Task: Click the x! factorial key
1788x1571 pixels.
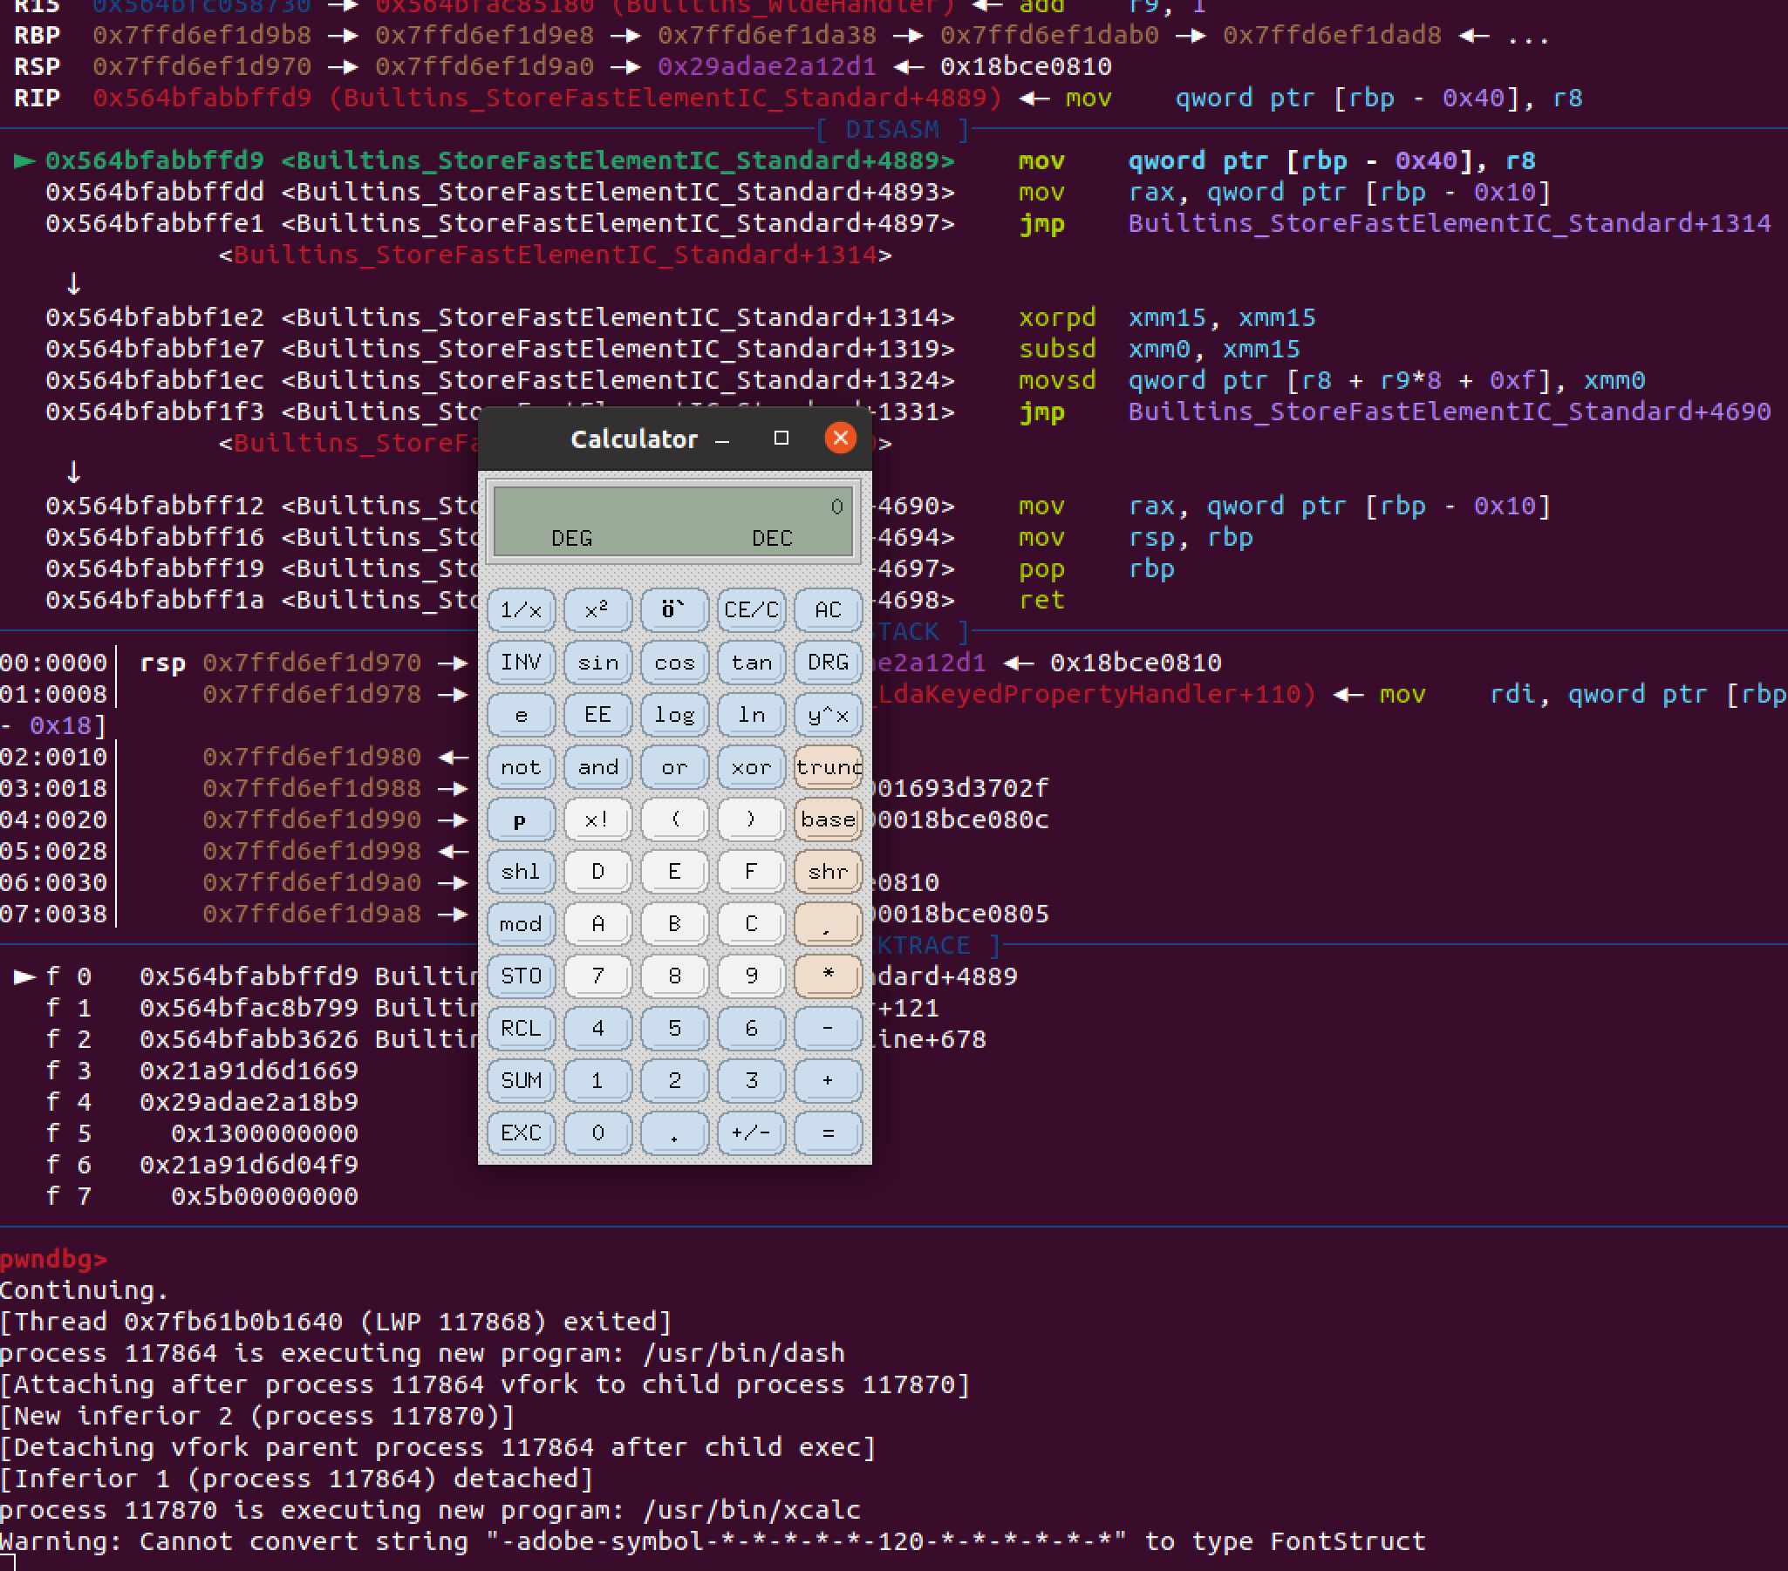Action: tap(597, 820)
